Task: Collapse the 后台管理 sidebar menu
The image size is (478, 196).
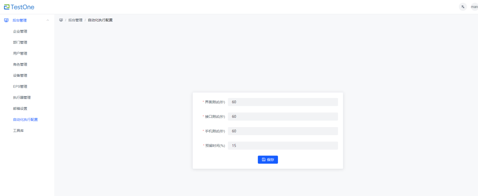Action: tap(47, 20)
